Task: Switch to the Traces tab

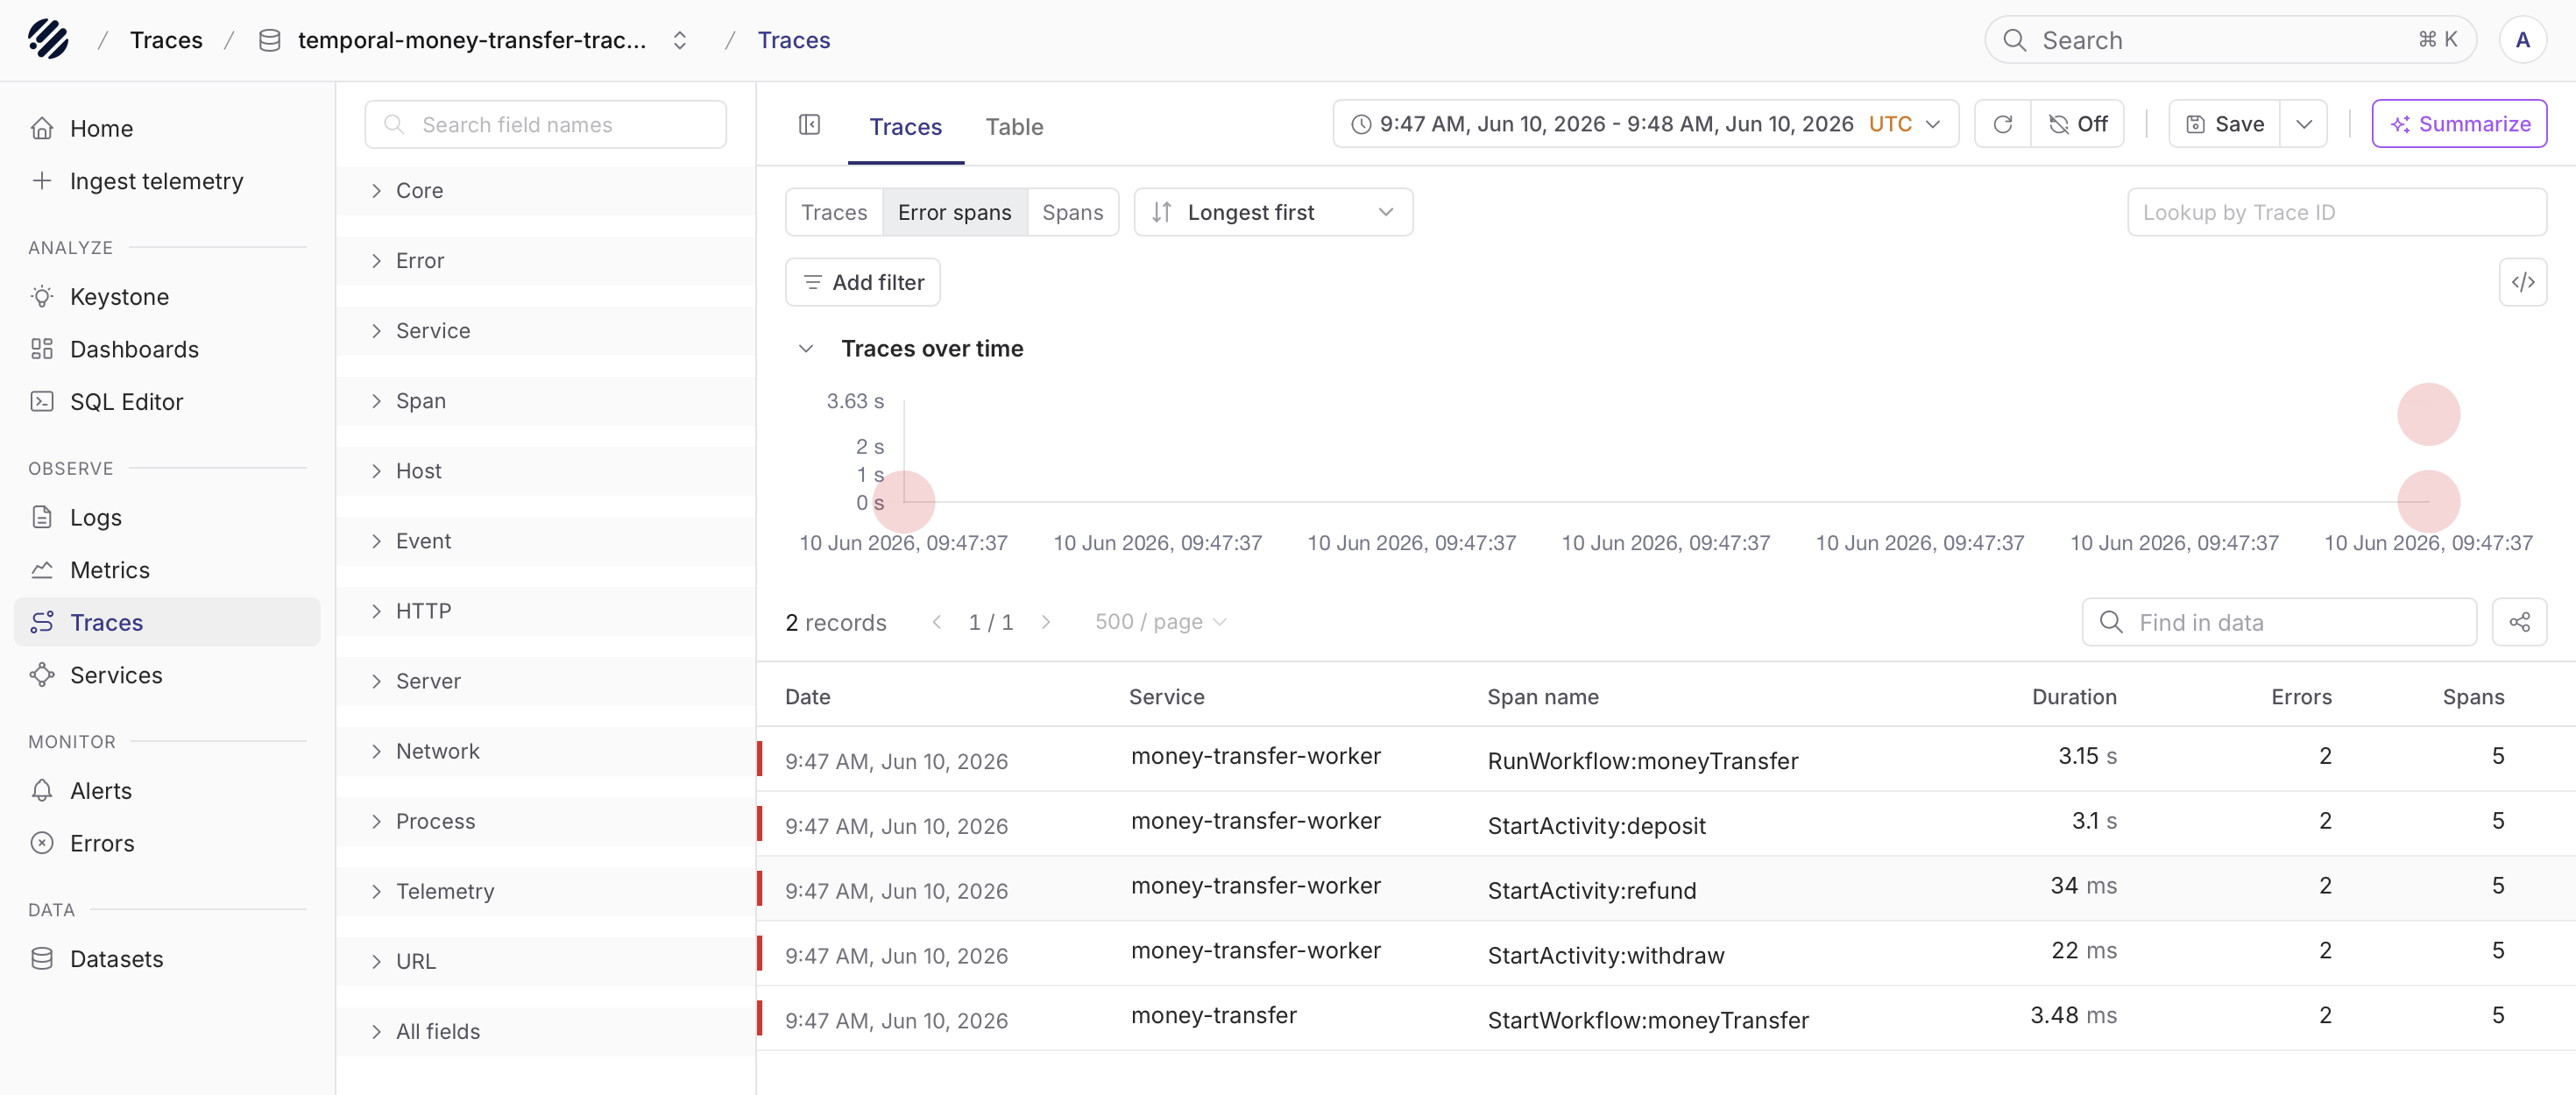Action: 905,127
